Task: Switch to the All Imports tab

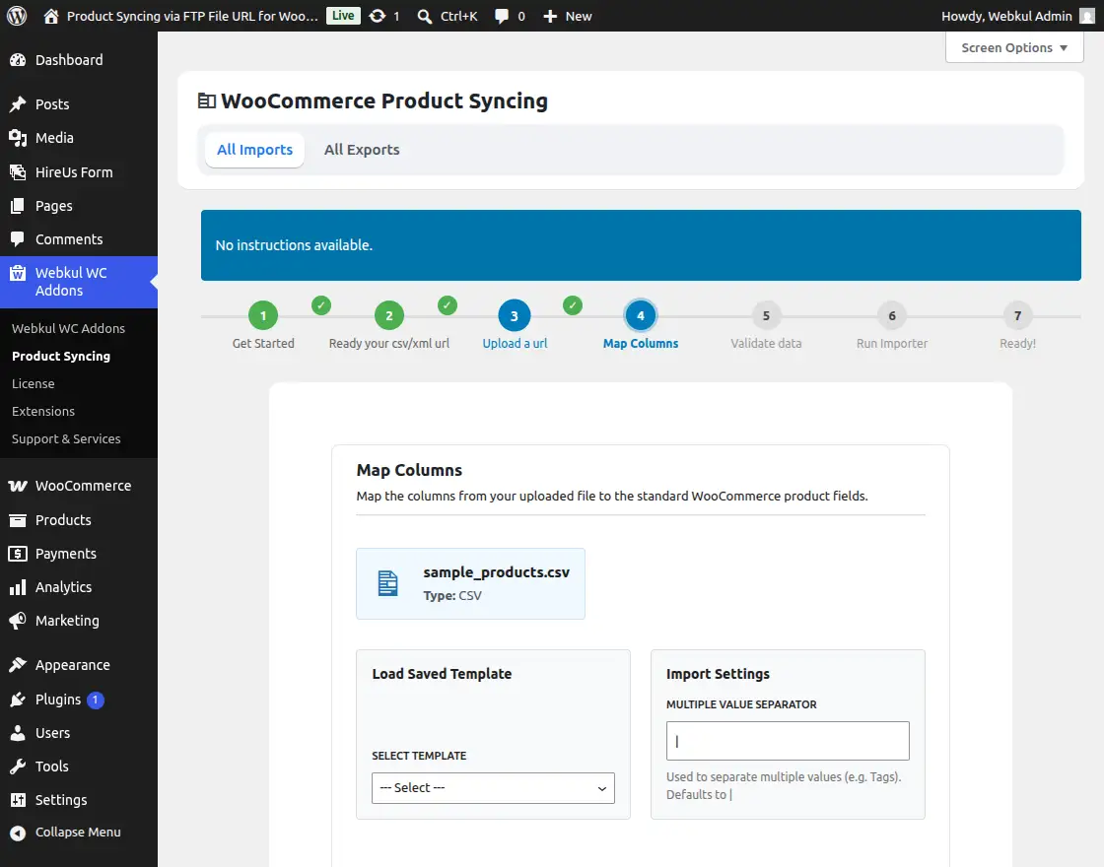Action: pyautogui.click(x=254, y=150)
